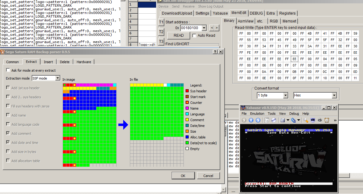Click the SatCom debugger title icon
The width and height of the screenshot is (363, 194).
click(160, 1)
